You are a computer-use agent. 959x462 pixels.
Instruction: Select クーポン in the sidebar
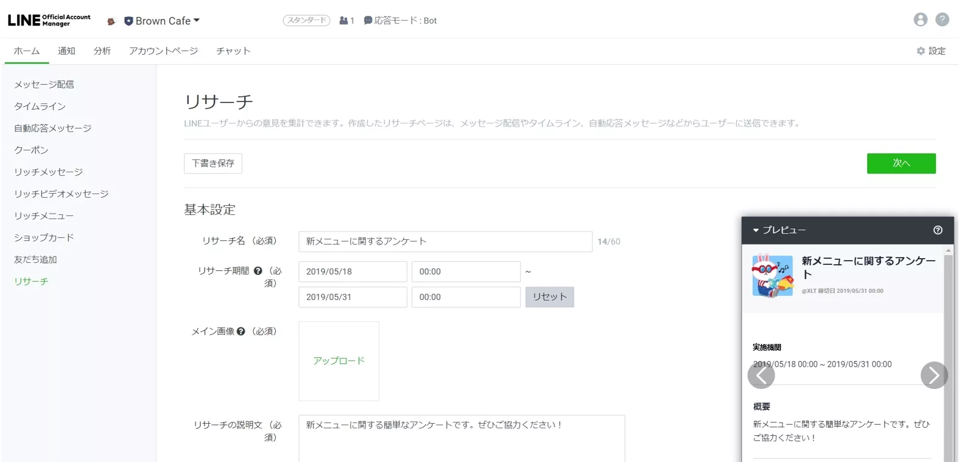pos(31,150)
